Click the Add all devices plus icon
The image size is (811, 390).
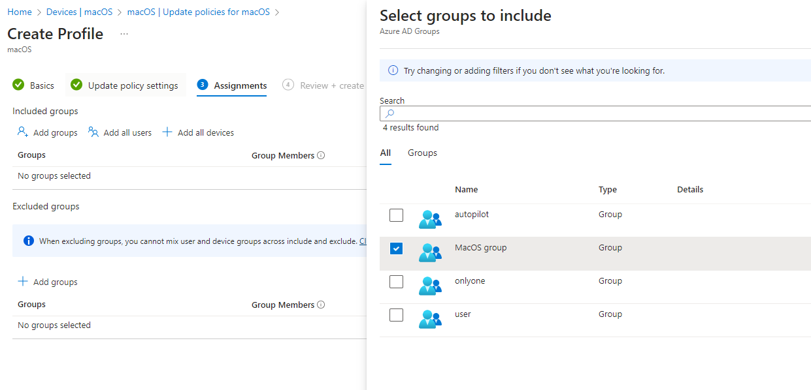pyautogui.click(x=167, y=132)
